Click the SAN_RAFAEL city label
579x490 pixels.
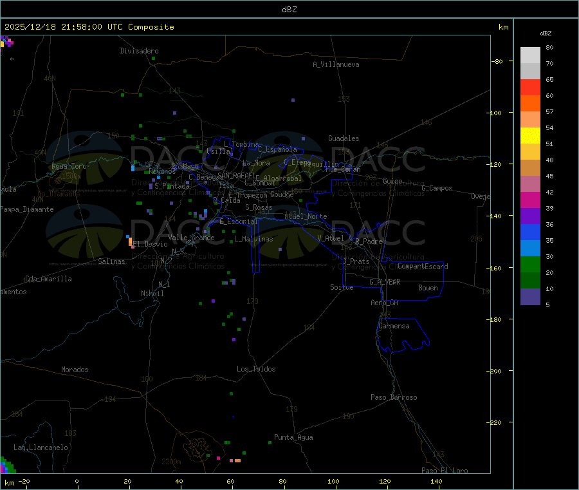coord(236,175)
